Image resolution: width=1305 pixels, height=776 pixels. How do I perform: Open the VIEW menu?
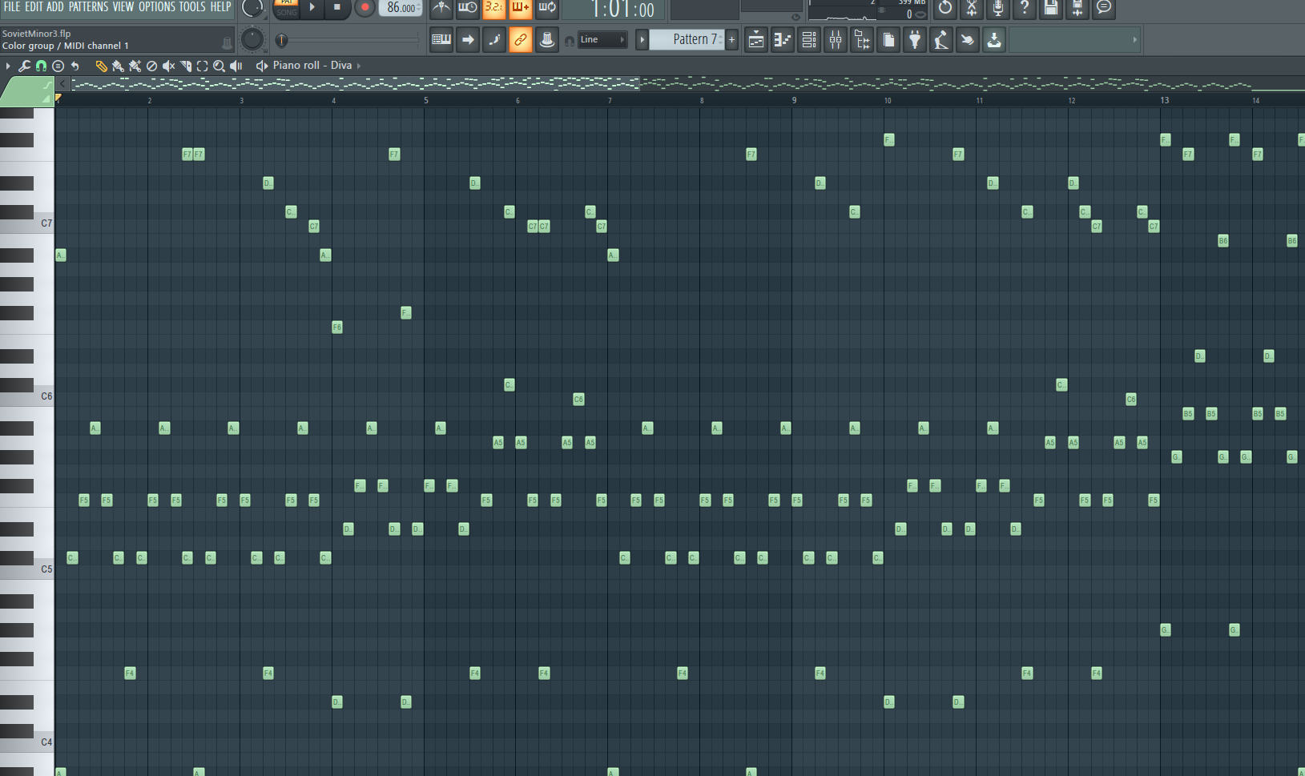click(x=123, y=6)
